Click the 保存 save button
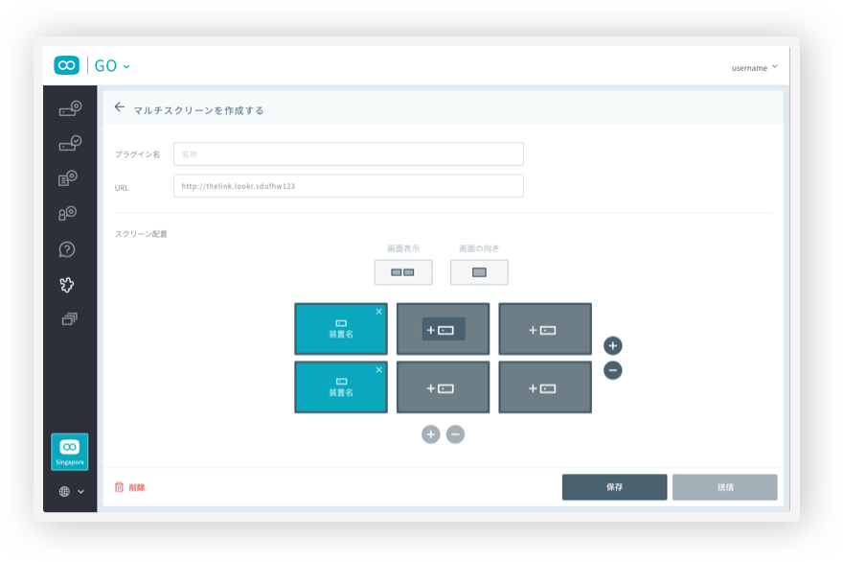The image size is (843, 562). 614,487
